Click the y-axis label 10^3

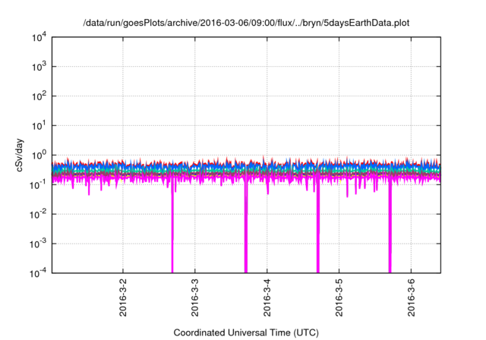(x=39, y=66)
